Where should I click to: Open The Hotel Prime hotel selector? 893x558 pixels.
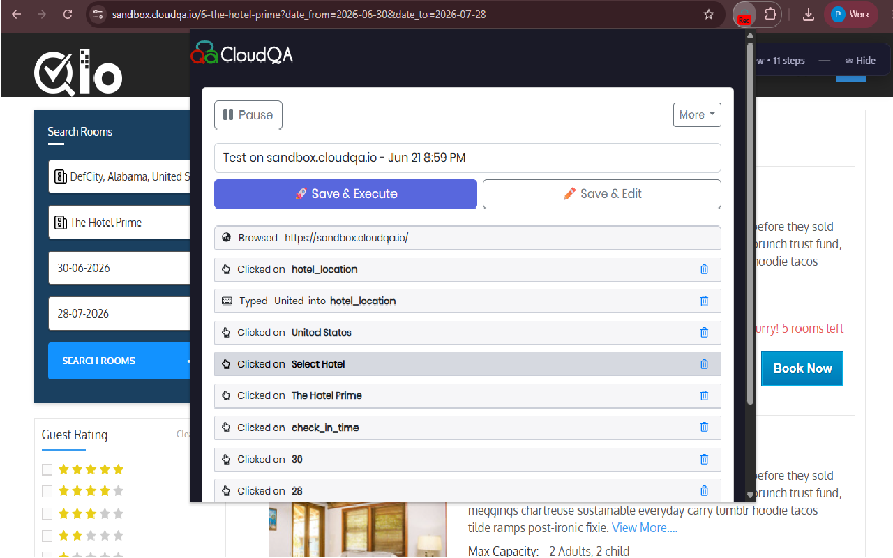pos(119,223)
